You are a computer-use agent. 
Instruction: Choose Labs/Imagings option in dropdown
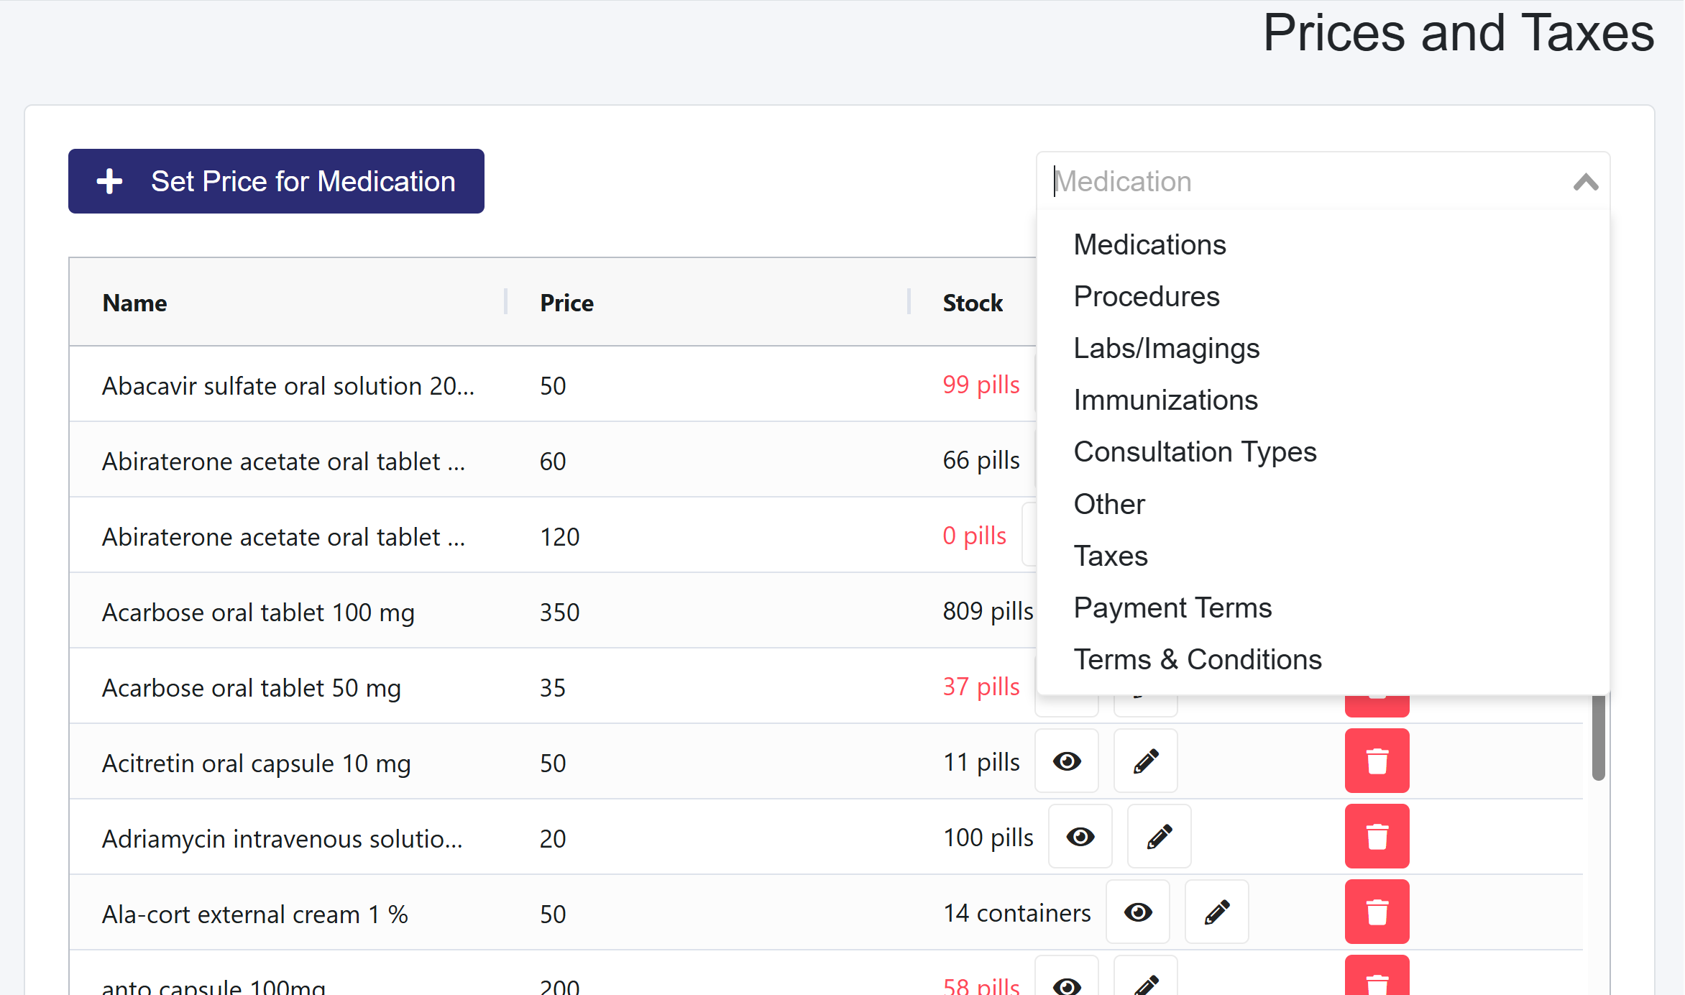point(1166,348)
